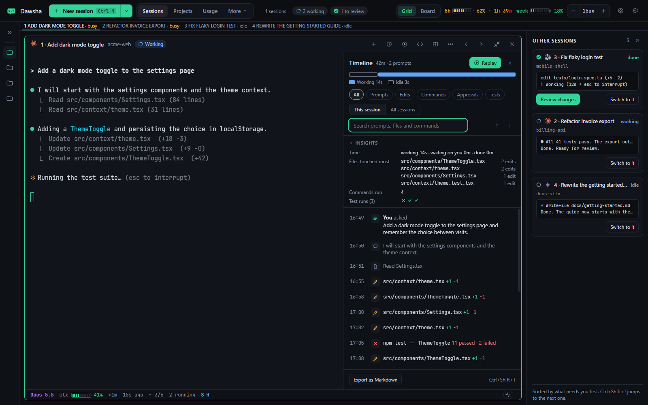Click the play circle icon in session header
The width and height of the screenshot is (648, 405).
[x=405, y=44]
